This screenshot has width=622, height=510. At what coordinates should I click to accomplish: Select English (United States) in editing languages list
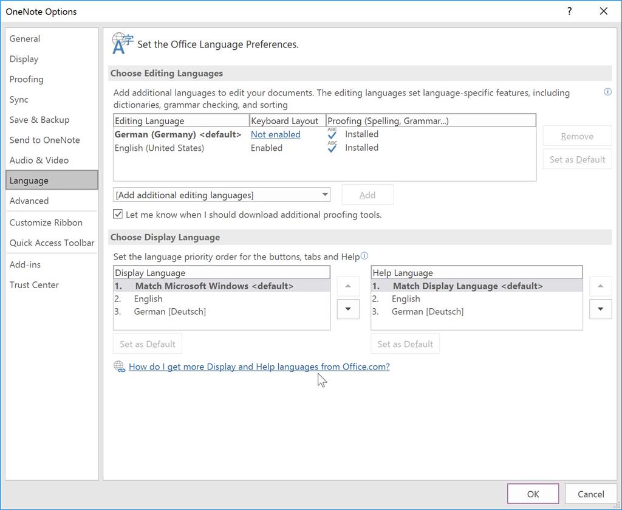[160, 147]
